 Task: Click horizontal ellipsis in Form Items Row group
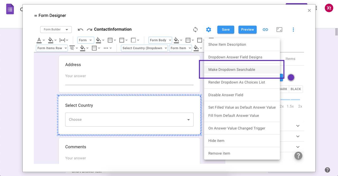coord(106,48)
